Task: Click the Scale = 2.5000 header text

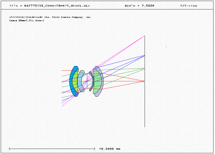Action: point(140,6)
